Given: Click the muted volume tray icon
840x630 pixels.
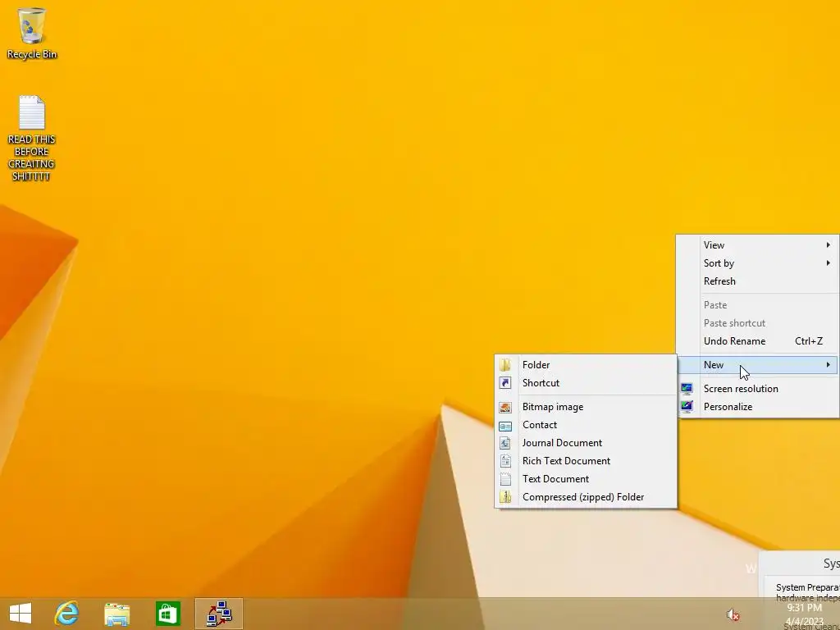Looking at the screenshot, I should pyautogui.click(x=733, y=614).
